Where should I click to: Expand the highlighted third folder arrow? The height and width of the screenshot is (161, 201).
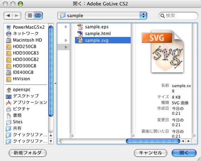click(x=66, y=47)
